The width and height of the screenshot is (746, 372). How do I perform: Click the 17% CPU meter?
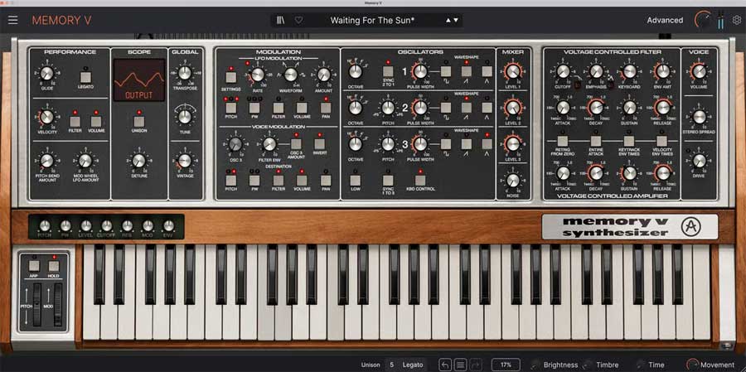pos(506,365)
